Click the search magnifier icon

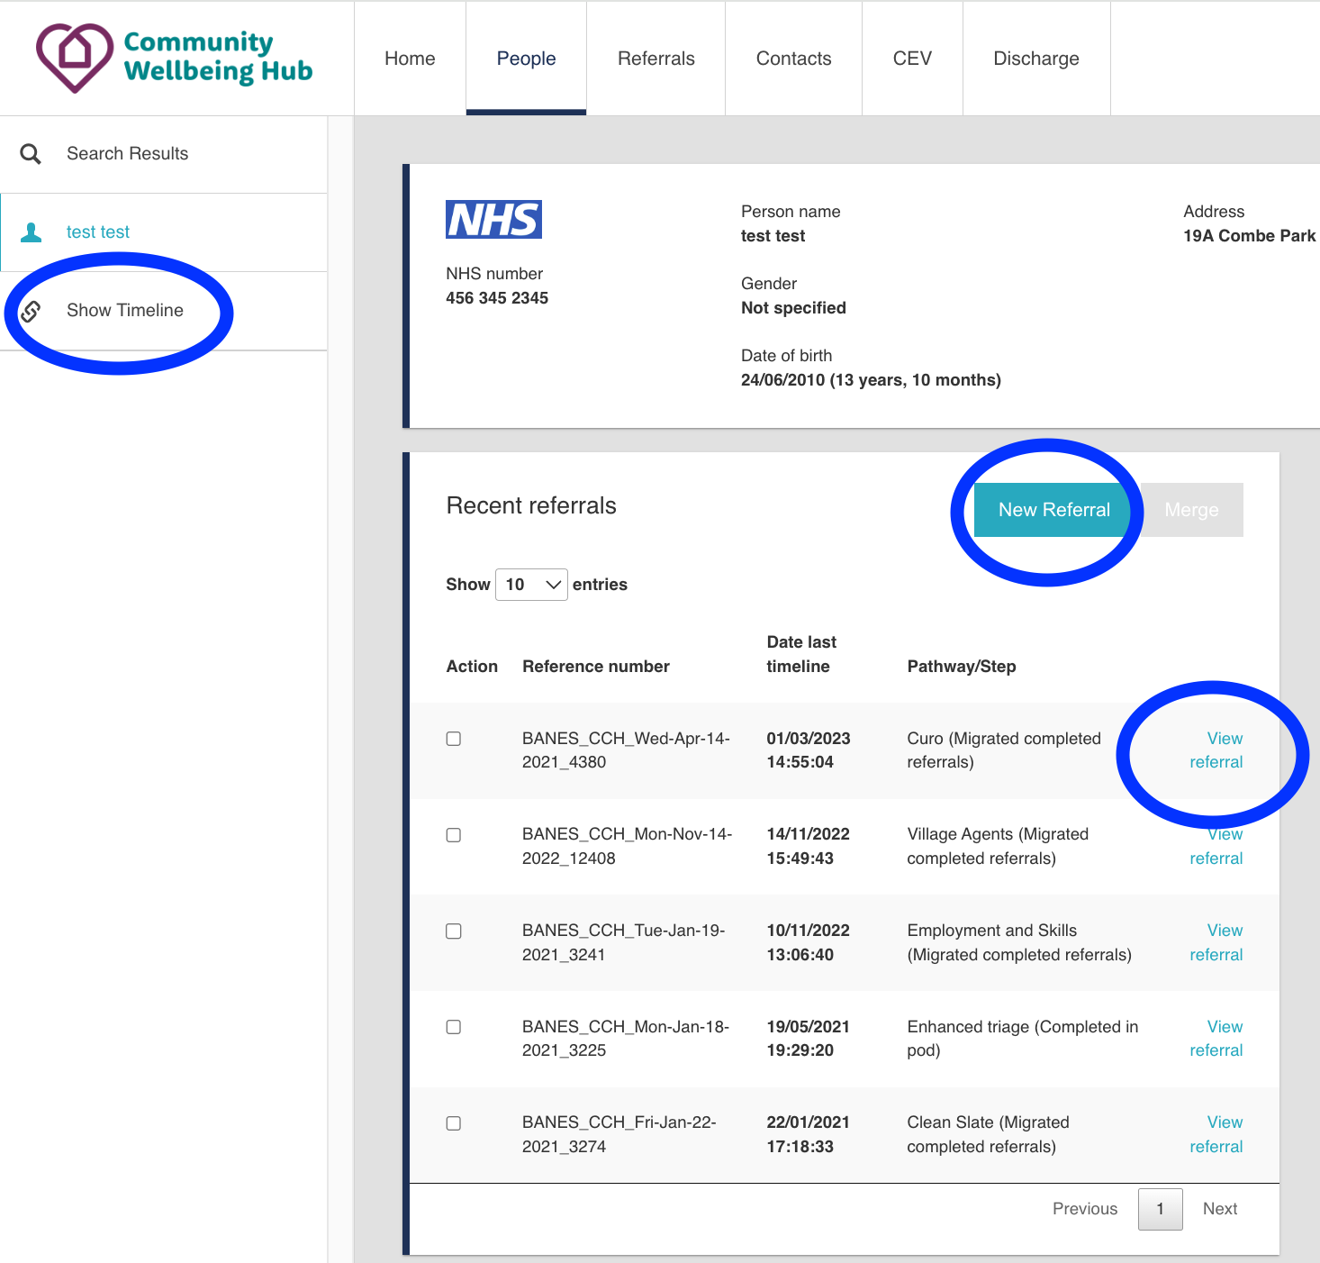31,154
